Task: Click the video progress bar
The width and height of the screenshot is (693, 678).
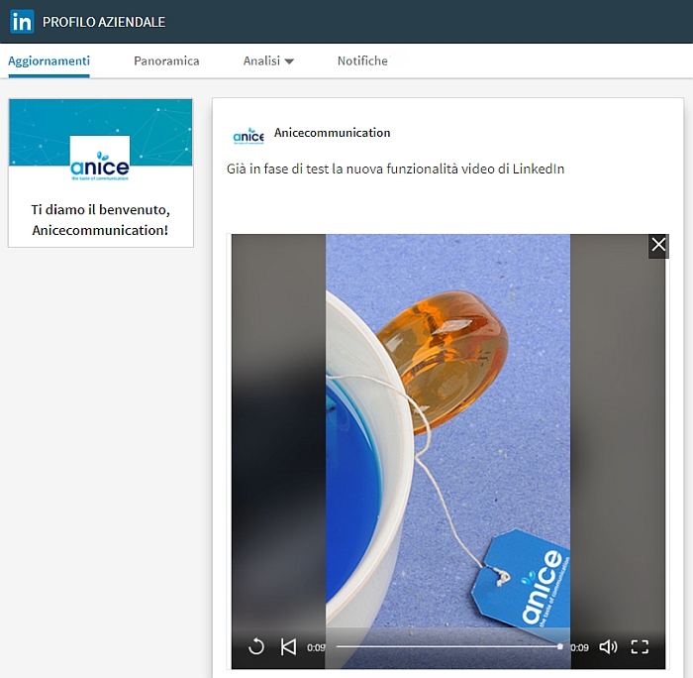Action: [x=448, y=646]
